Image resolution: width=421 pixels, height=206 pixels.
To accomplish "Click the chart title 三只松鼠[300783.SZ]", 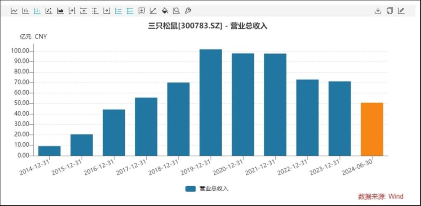I will (x=185, y=26).
